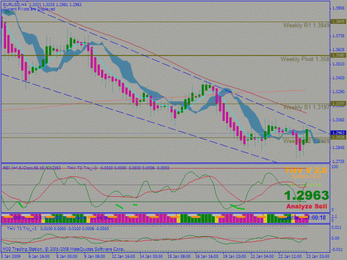Click the 1.3197 price tag on axis

pyautogui.click(x=338, y=103)
